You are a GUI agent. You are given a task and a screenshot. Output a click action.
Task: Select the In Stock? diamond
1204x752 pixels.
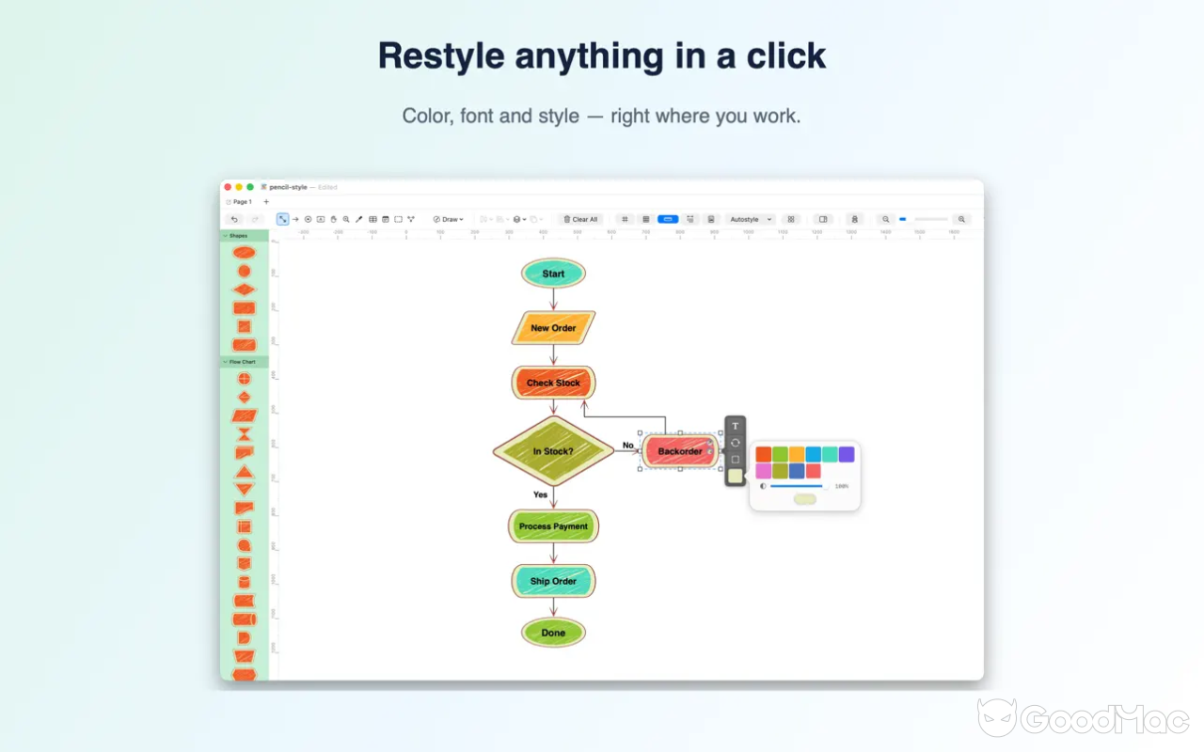point(553,451)
